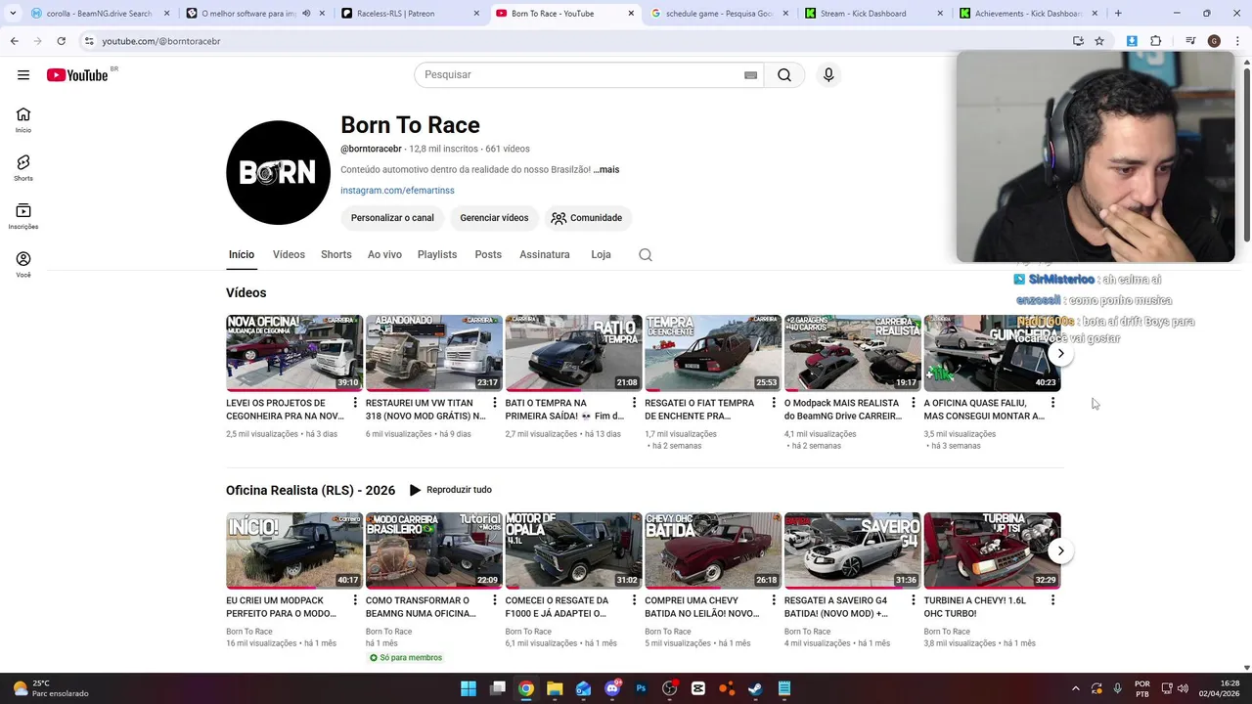
Task: Click Personalizar o canal button
Action: click(392, 218)
